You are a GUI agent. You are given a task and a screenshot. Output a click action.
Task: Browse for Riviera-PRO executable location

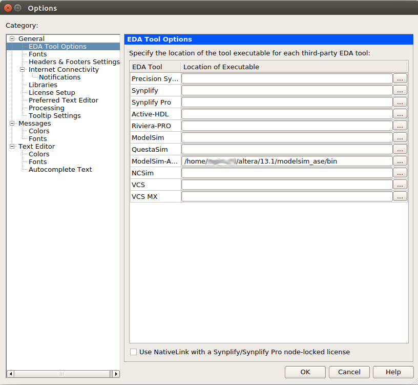point(400,126)
